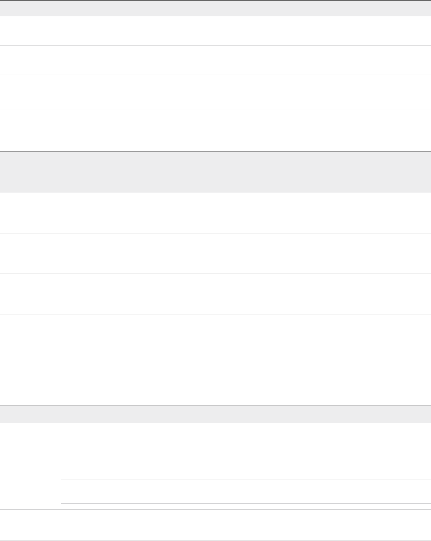
Task: Click the first table's gray header row
Action: tap(215, 9)
